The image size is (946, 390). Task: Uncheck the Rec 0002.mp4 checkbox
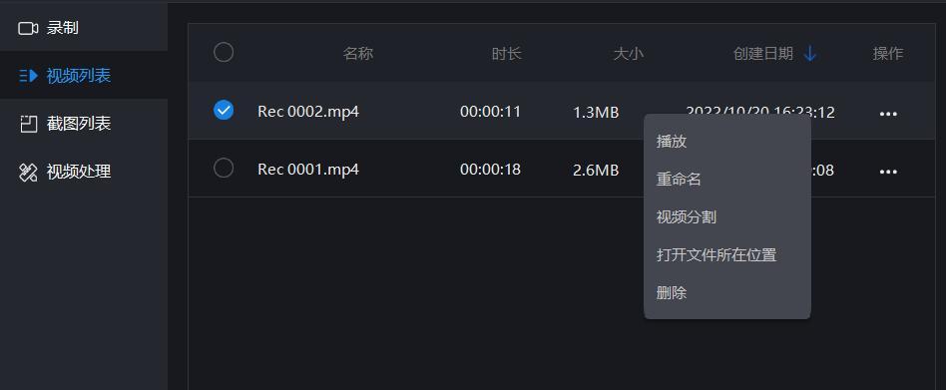click(x=224, y=110)
